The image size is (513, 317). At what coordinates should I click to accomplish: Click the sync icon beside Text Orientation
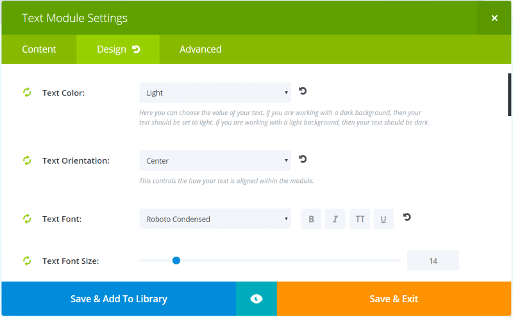(x=27, y=160)
